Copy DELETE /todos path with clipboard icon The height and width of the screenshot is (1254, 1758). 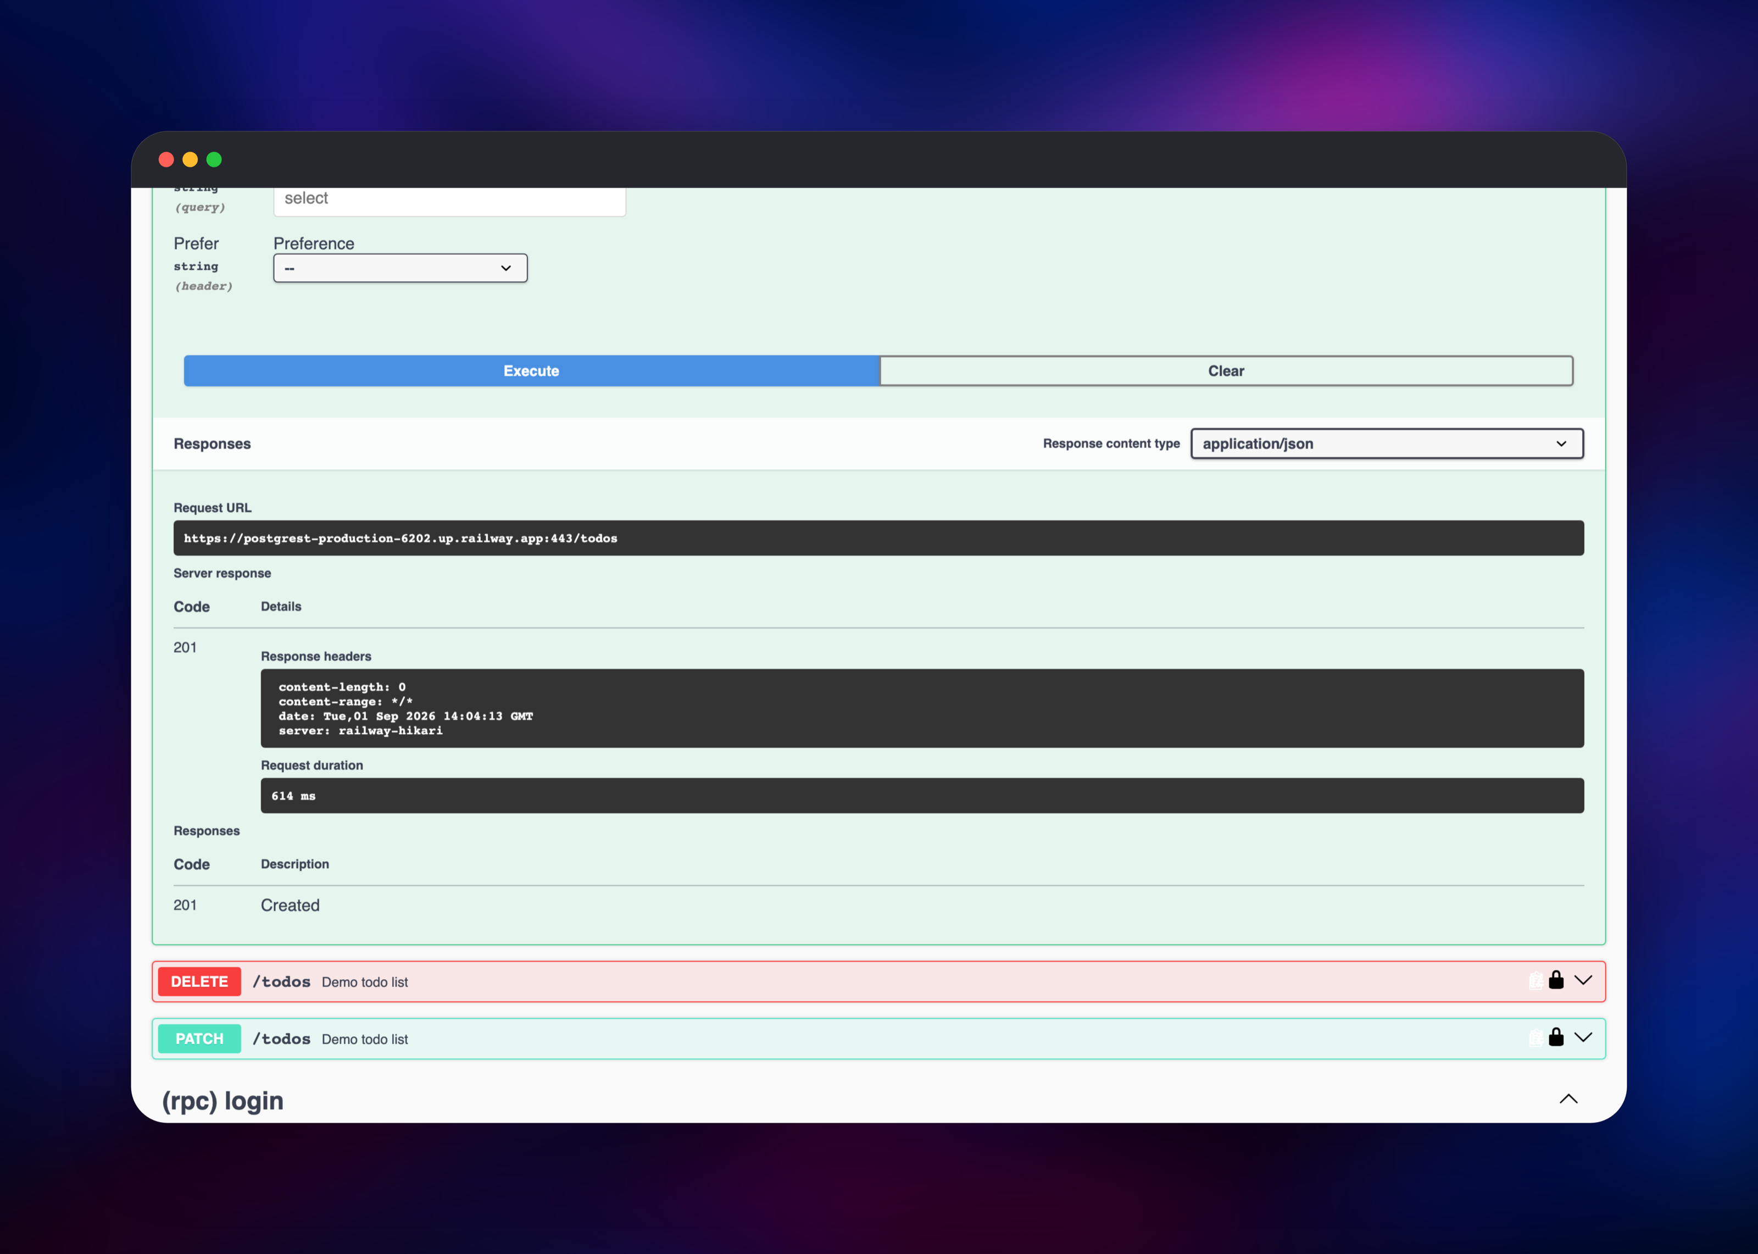coord(1536,981)
